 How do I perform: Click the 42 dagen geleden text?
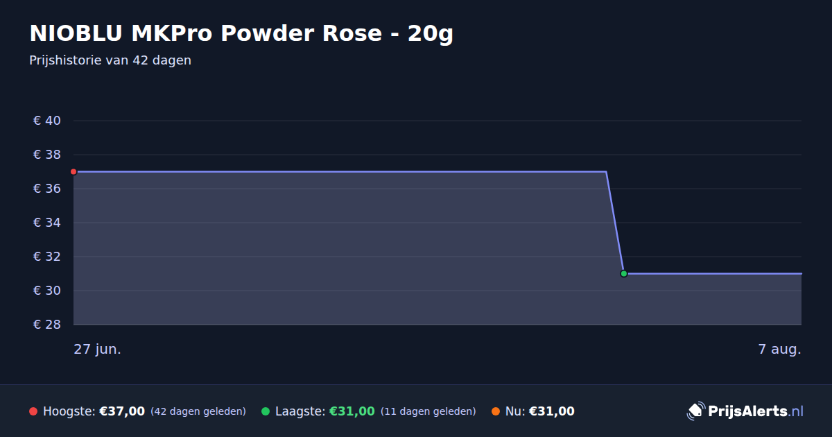(198, 411)
